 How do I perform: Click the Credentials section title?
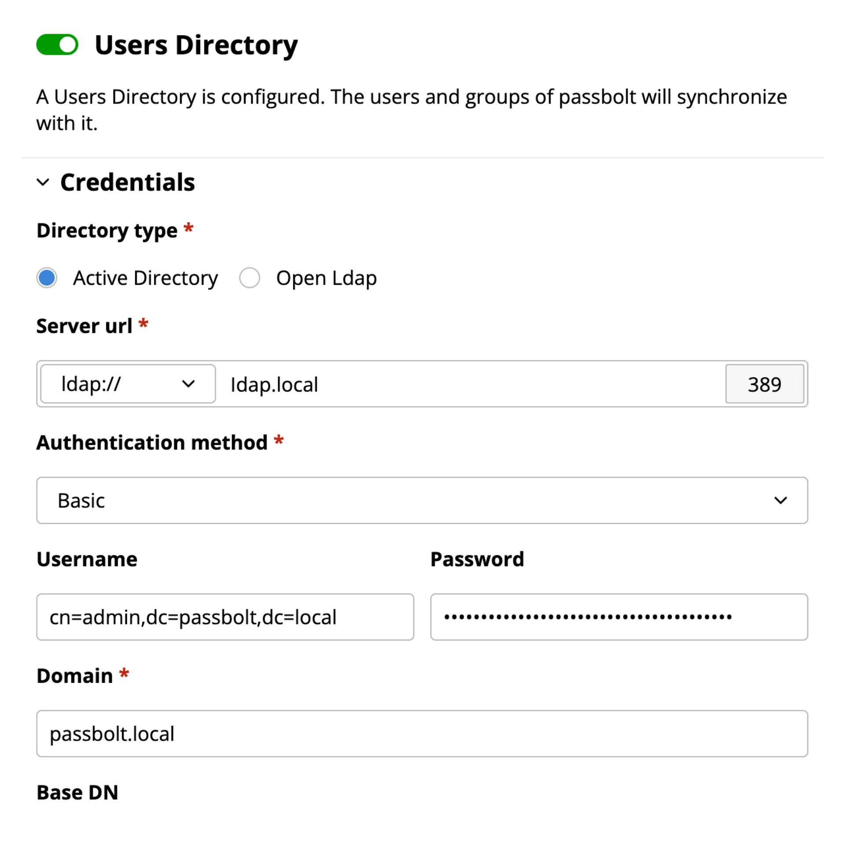128,182
